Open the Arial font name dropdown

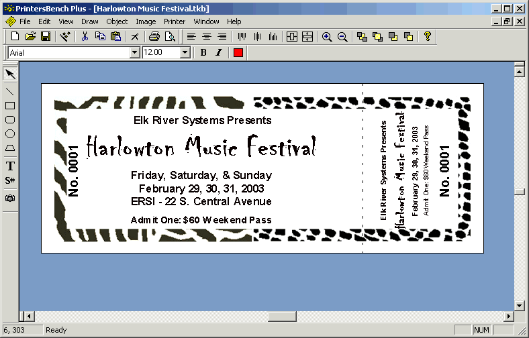click(x=134, y=52)
